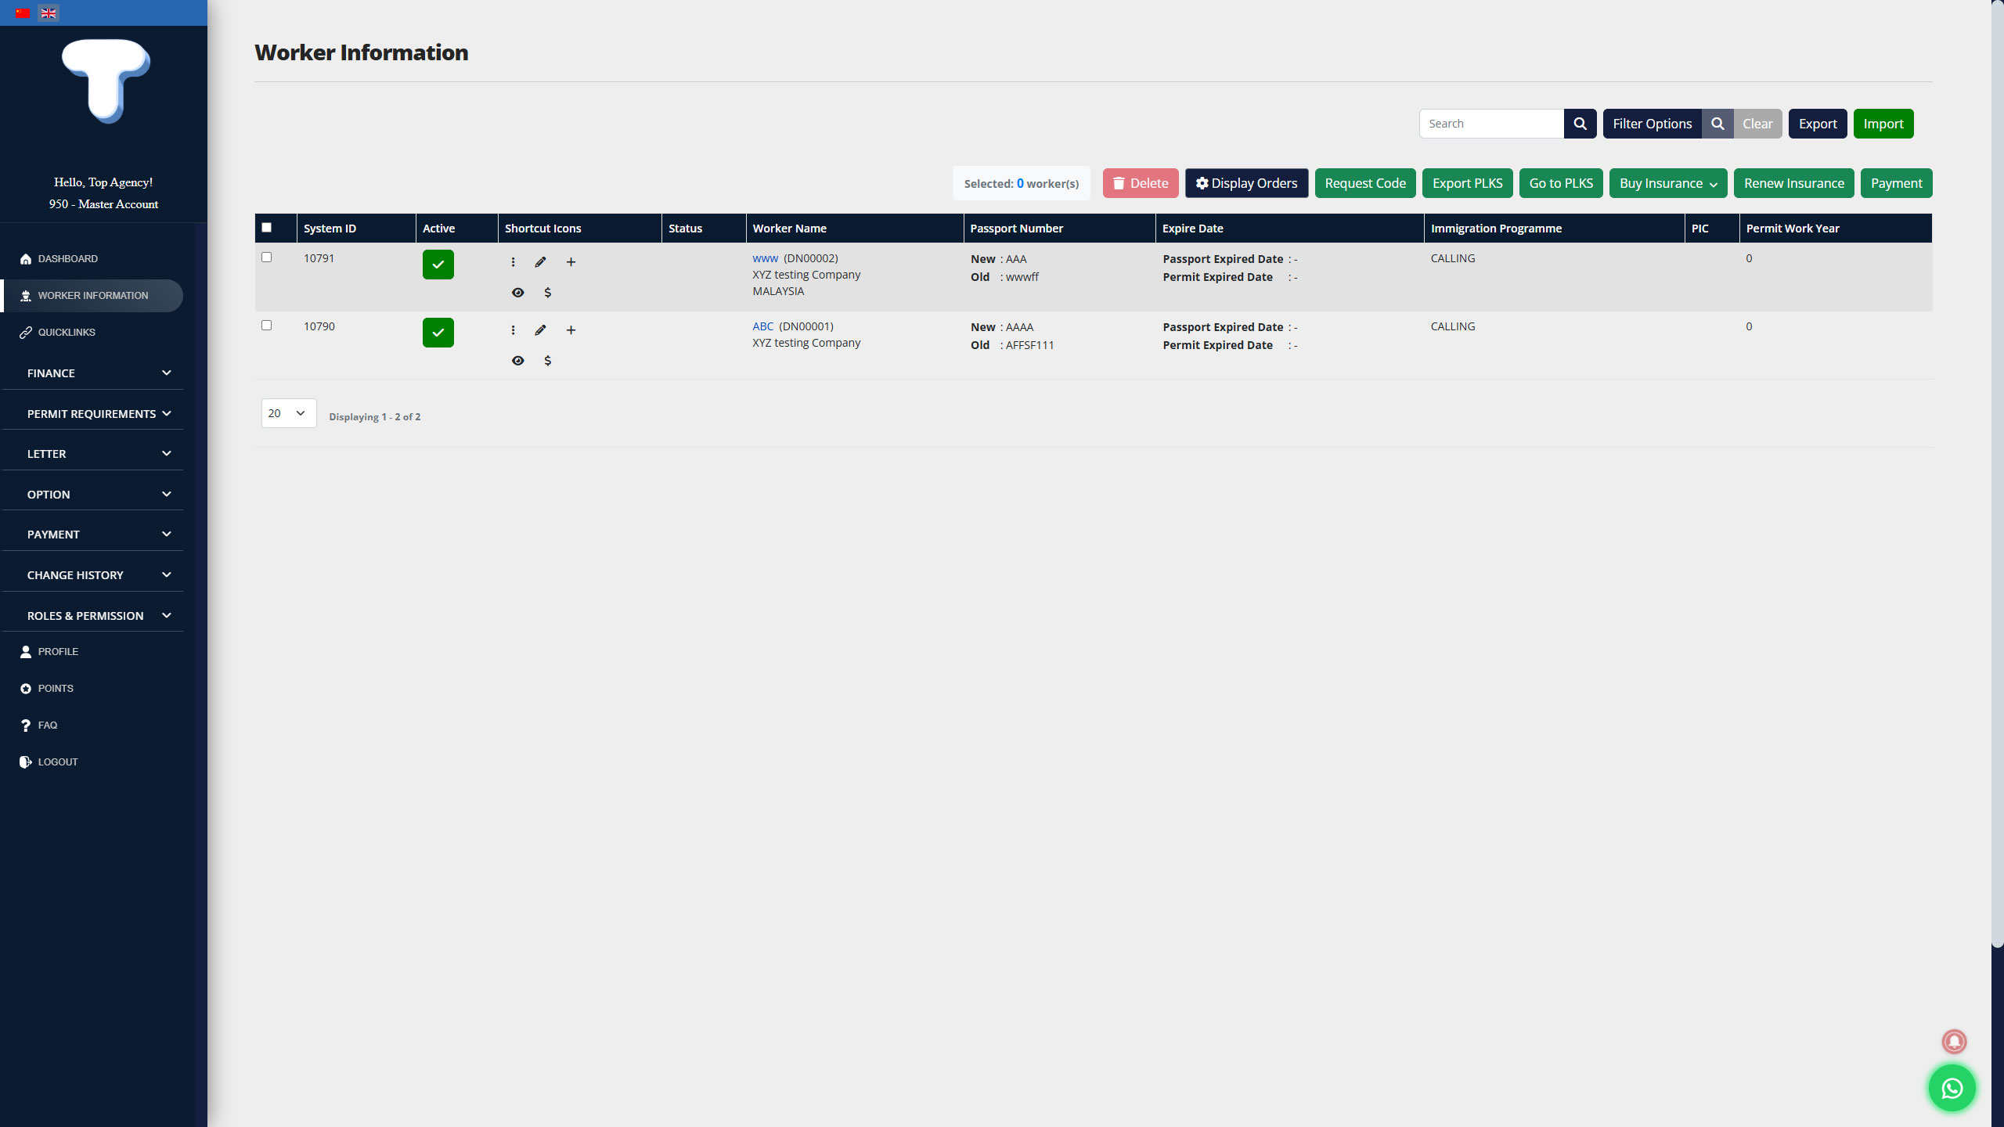Open worker link 'www'
The width and height of the screenshot is (2004, 1127).
tap(765, 258)
